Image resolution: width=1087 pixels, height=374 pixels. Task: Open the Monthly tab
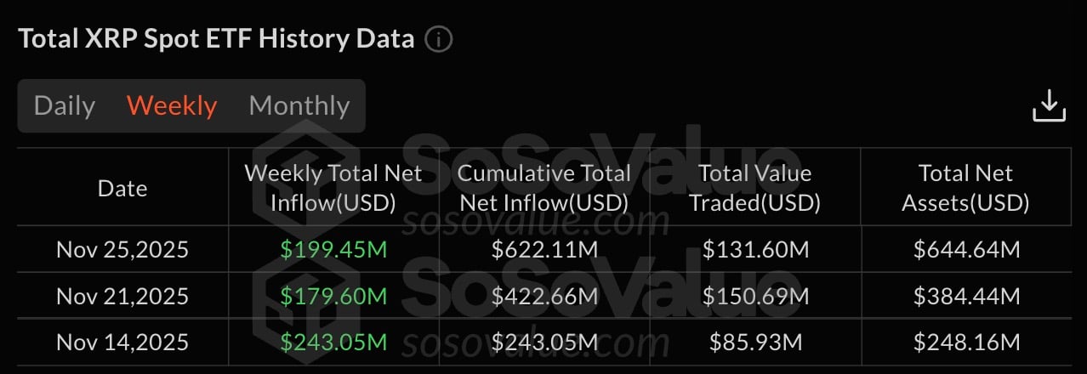point(299,106)
